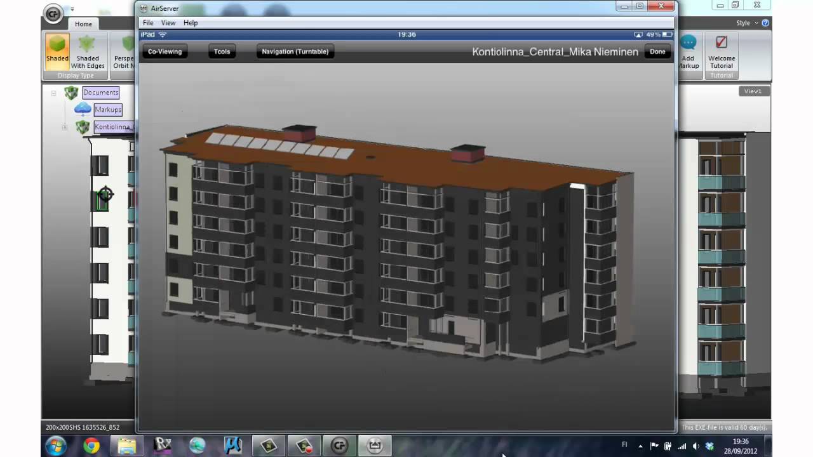This screenshot has width=813, height=457.
Task: Collapse the Documents tree node
Action: [x=53, y=93]
